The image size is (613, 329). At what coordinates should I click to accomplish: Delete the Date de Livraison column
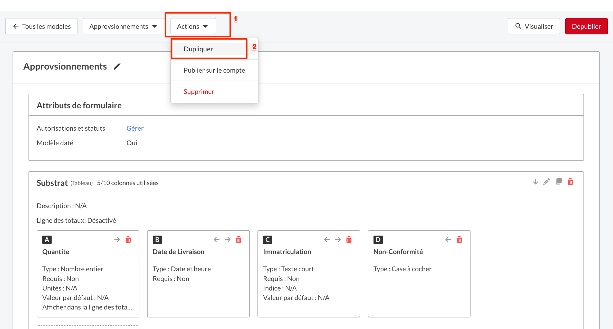click(x=238, y=240)
